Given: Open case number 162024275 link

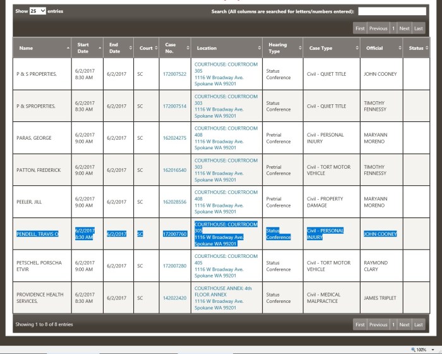Looking at the screenshot, I should click(174, 138).
